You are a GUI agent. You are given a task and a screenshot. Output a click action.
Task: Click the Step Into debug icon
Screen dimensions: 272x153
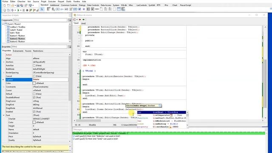31,10
